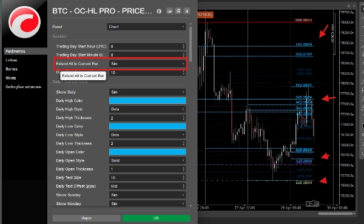Screen dimensions: 364x224
Task: Increase Daily High Thickness value
Action: pyautogui.click(x=184, y=117)
